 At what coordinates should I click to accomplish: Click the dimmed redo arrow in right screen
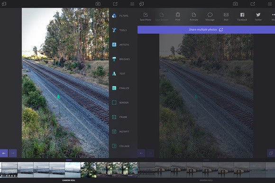(150, 153)
